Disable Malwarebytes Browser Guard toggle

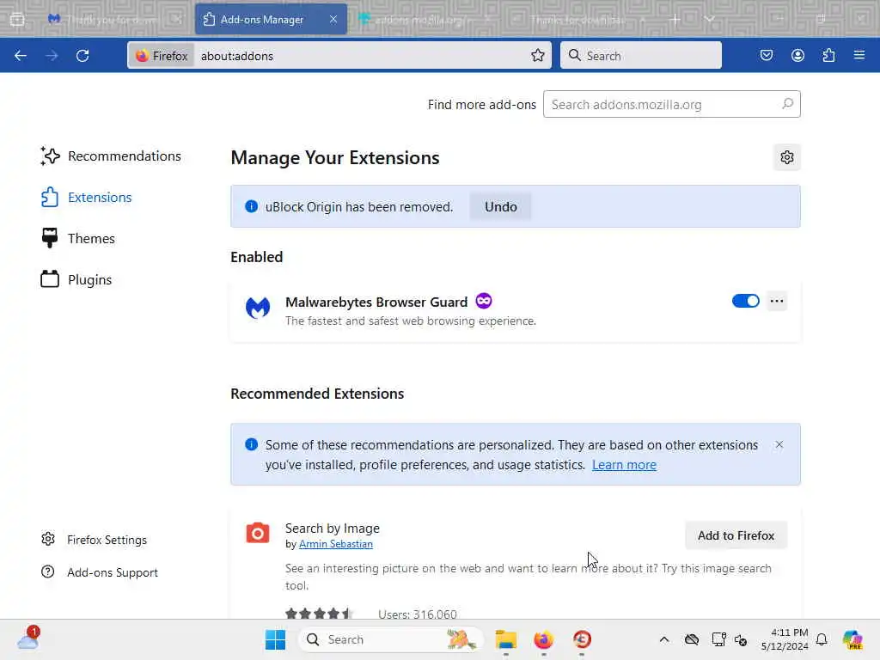745,301
